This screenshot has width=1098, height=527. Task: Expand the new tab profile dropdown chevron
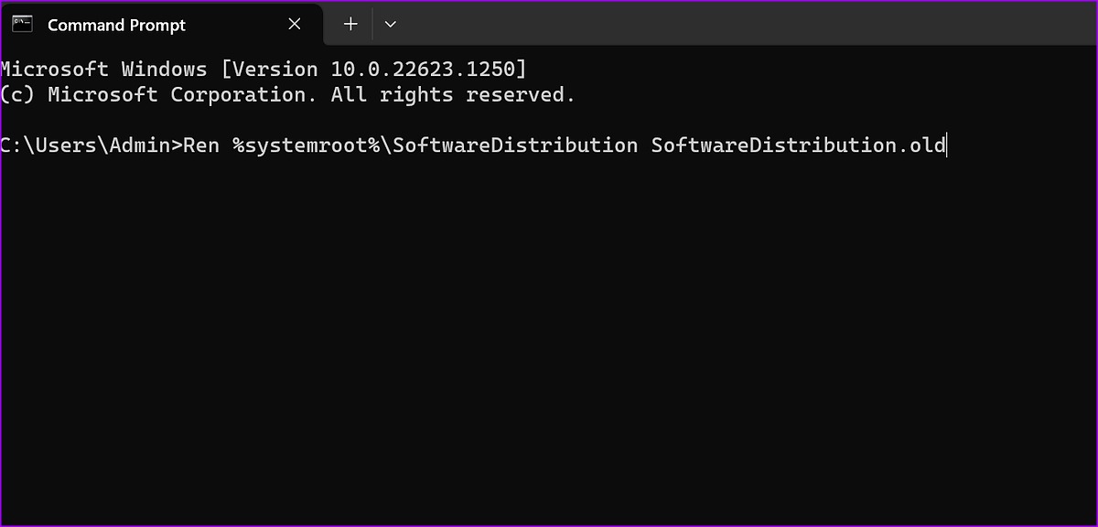pos(391,25)
